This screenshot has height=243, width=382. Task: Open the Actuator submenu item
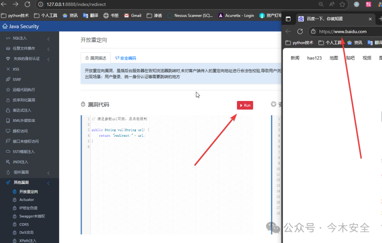(x=27, y=199)
